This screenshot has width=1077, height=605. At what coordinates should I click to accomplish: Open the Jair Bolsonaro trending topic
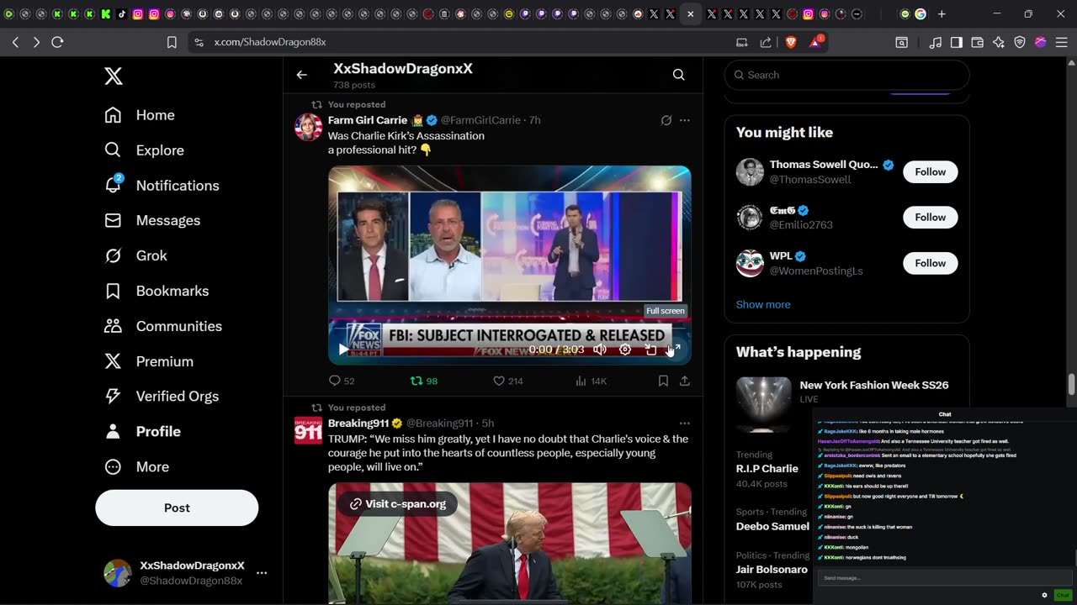(x=772, y=570)
